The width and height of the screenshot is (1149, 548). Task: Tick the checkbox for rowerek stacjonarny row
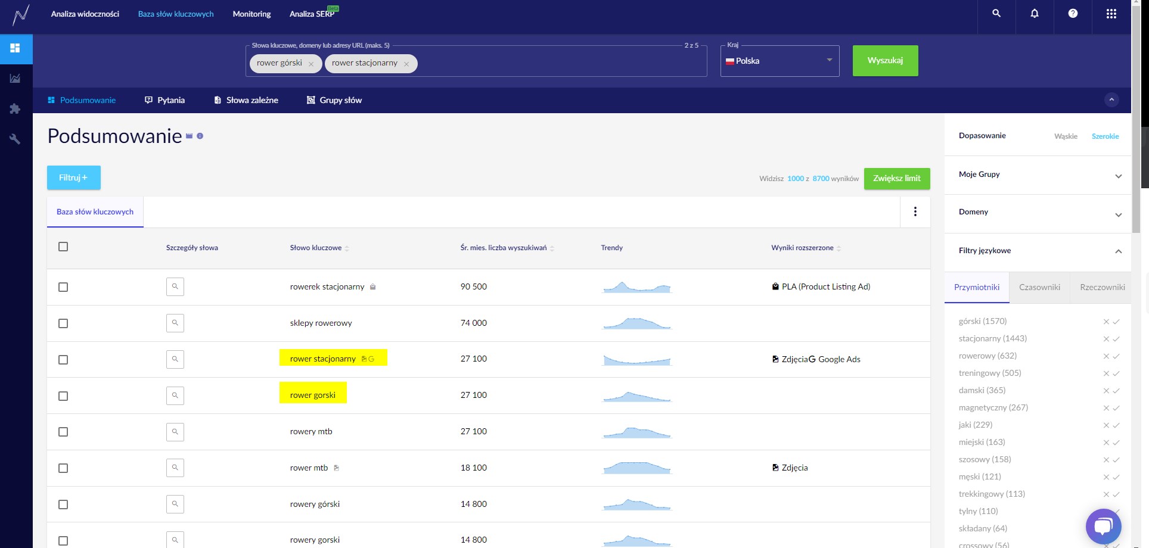click(x=63, y=287)
